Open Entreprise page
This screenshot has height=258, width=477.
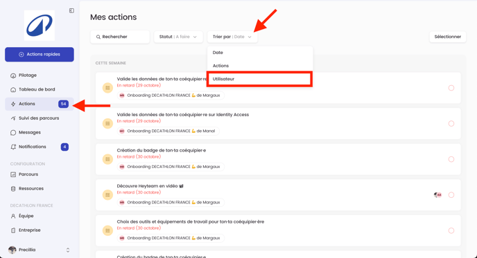coord(40,230)
